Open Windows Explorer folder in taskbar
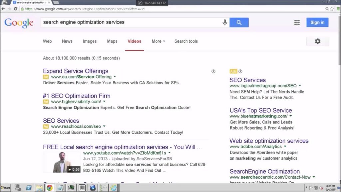 pos(39,188)
